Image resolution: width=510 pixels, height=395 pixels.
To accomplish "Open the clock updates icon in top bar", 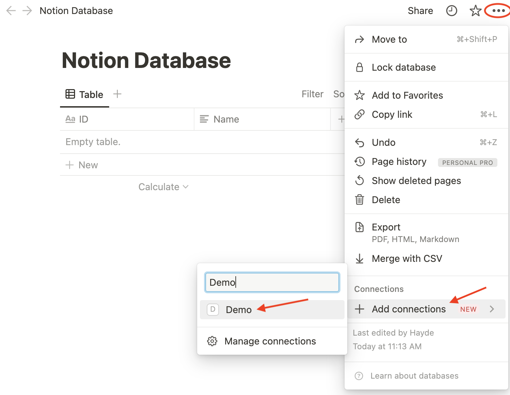I will coord(452,11).
